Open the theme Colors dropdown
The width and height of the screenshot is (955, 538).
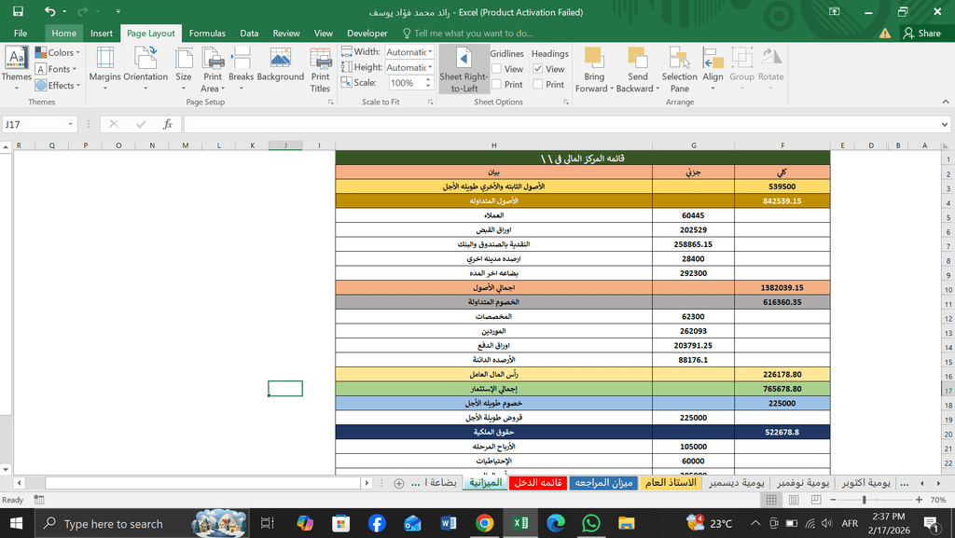(58, 53)
